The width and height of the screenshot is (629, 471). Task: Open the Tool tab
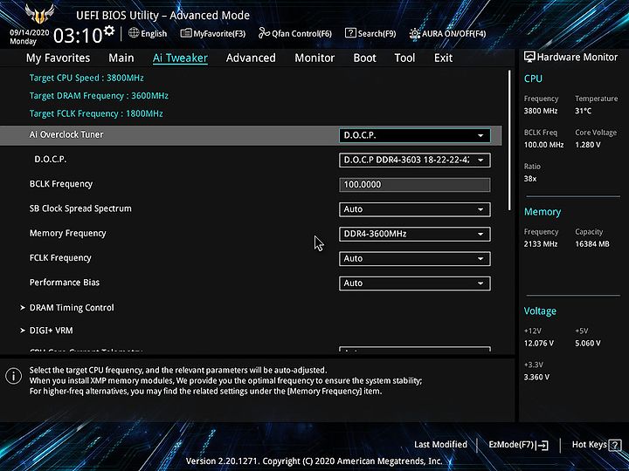[404, 58]
